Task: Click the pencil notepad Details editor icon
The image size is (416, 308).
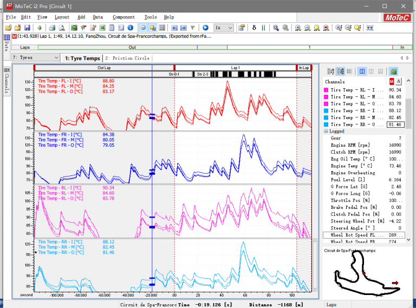Action: [93, 28]
